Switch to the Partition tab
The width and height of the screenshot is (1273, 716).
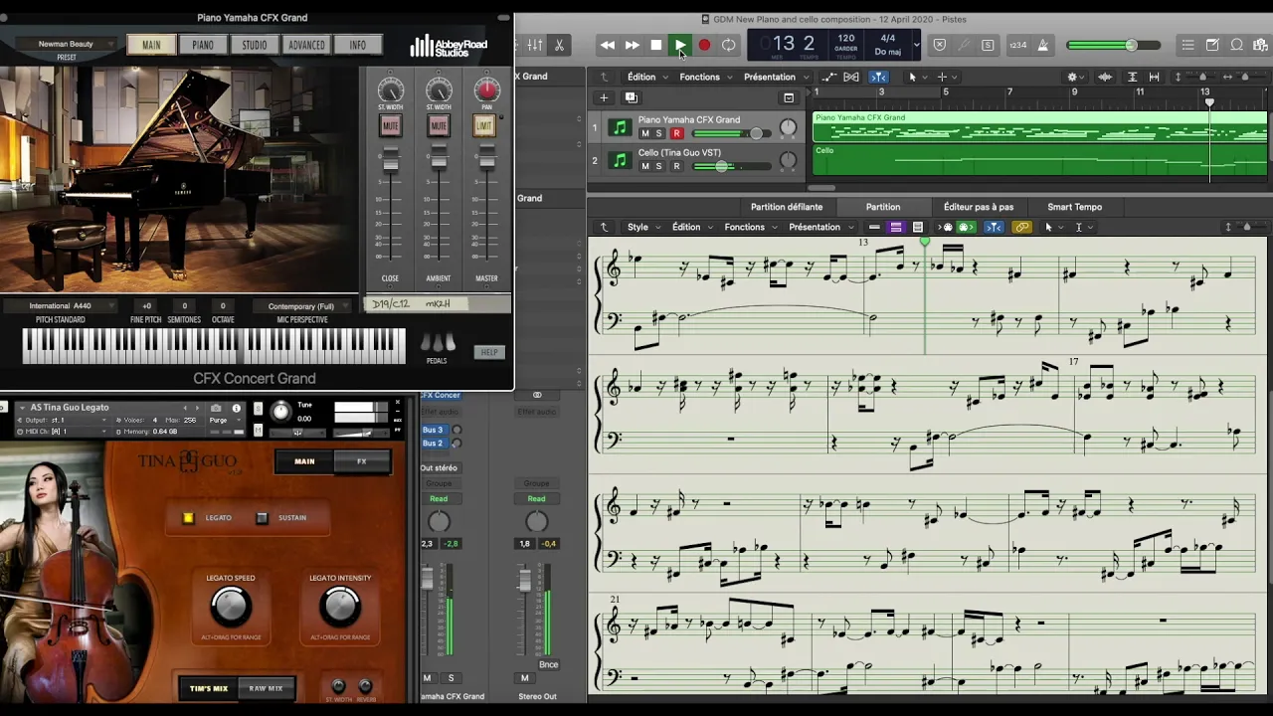pyautogui.click(x=883, y=207)
